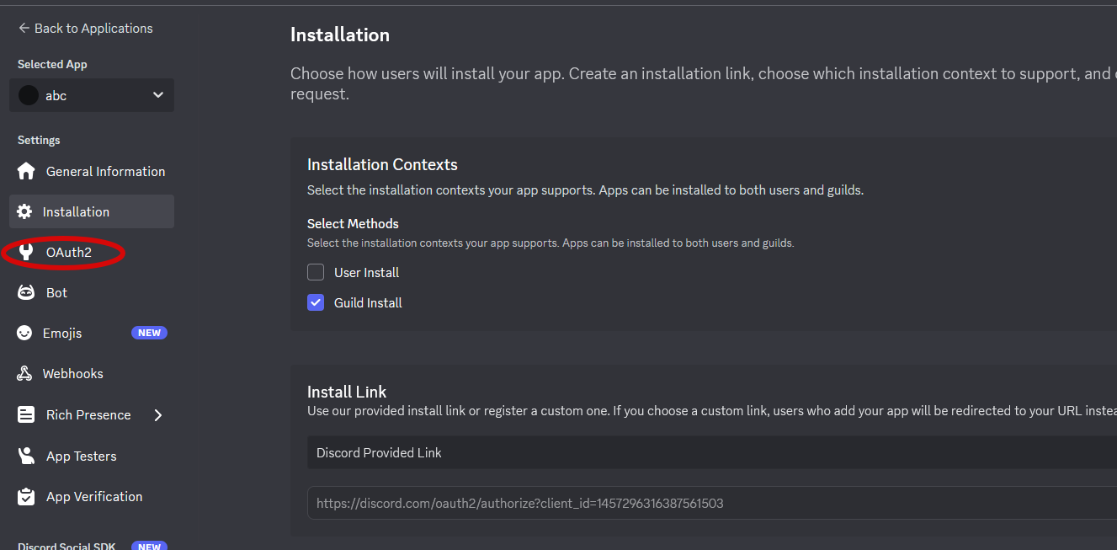Select the Bot section in the sidebar
The height and width of the screenshot is (550, 1117).
55,292
